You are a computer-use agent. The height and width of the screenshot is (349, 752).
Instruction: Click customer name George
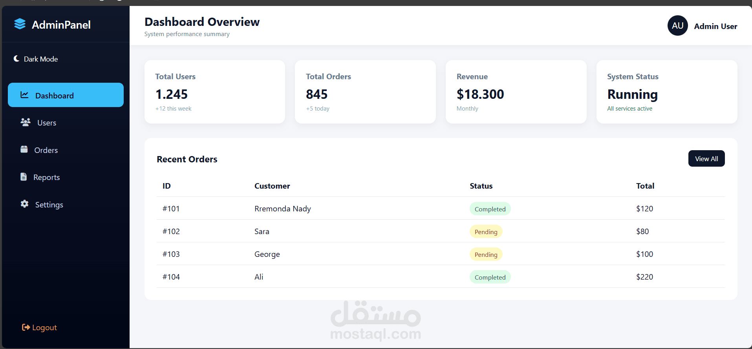tap(267, 254)
